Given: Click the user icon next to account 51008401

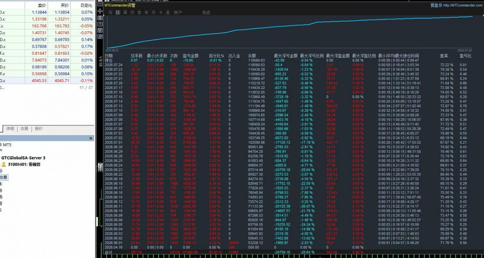Looking at the screenshot, I should tap(4, 164).
